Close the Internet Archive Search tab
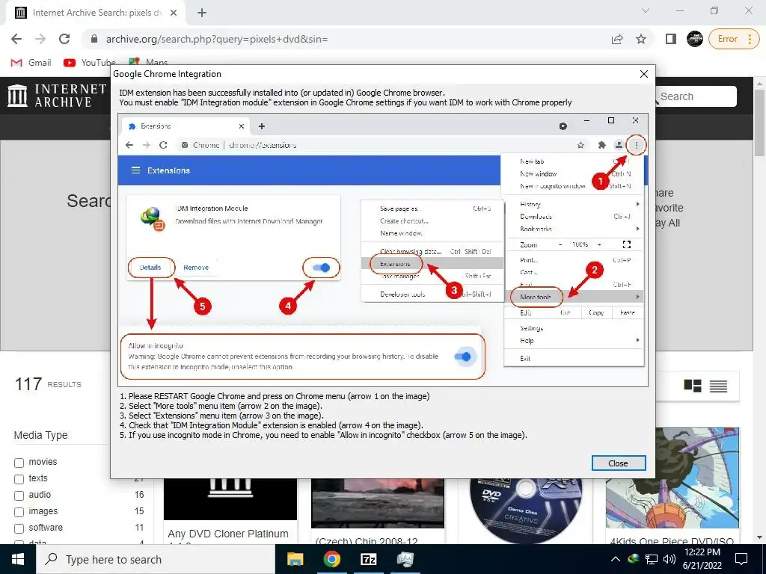766x574 pixels. (x=174, y=13)
